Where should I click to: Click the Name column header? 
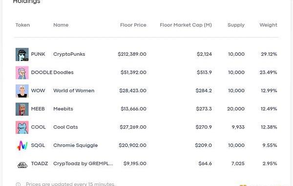pos(61,25)
